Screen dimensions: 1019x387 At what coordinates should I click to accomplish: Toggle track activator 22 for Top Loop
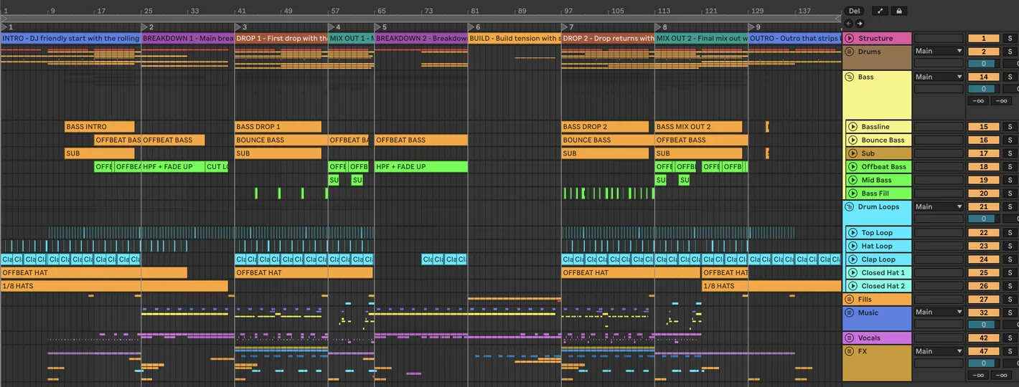(984, 232)
